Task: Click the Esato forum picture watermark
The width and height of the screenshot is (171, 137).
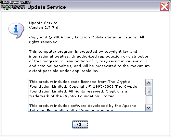Action: 16,2
